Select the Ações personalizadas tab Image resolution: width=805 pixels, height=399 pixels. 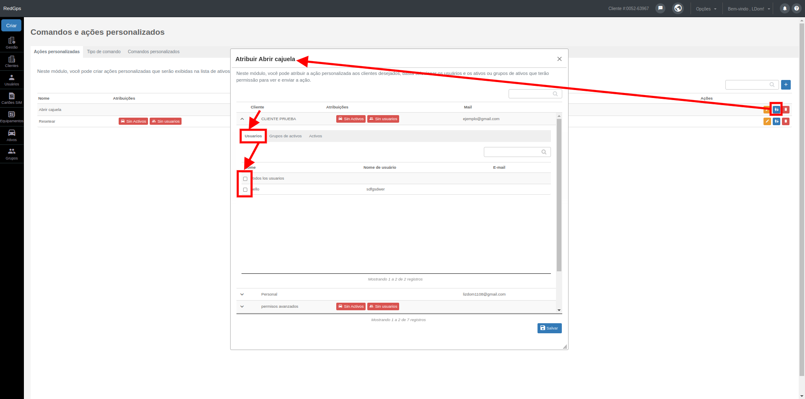[57, 52]
